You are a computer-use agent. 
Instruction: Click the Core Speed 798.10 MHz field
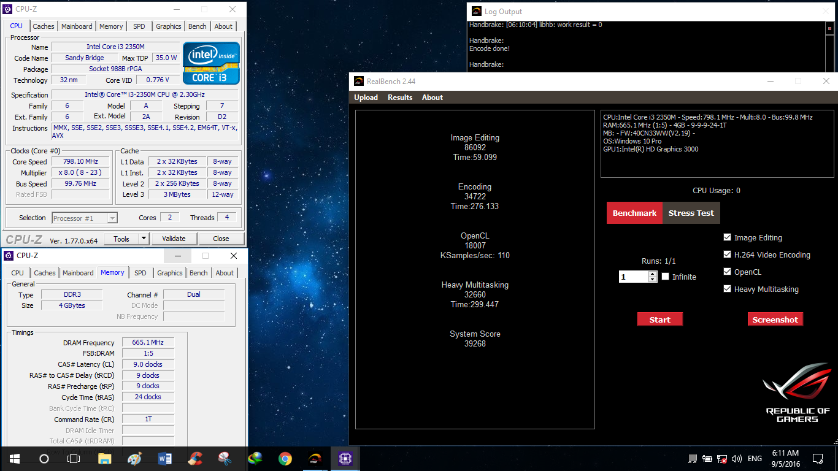(x=80, y=162)
